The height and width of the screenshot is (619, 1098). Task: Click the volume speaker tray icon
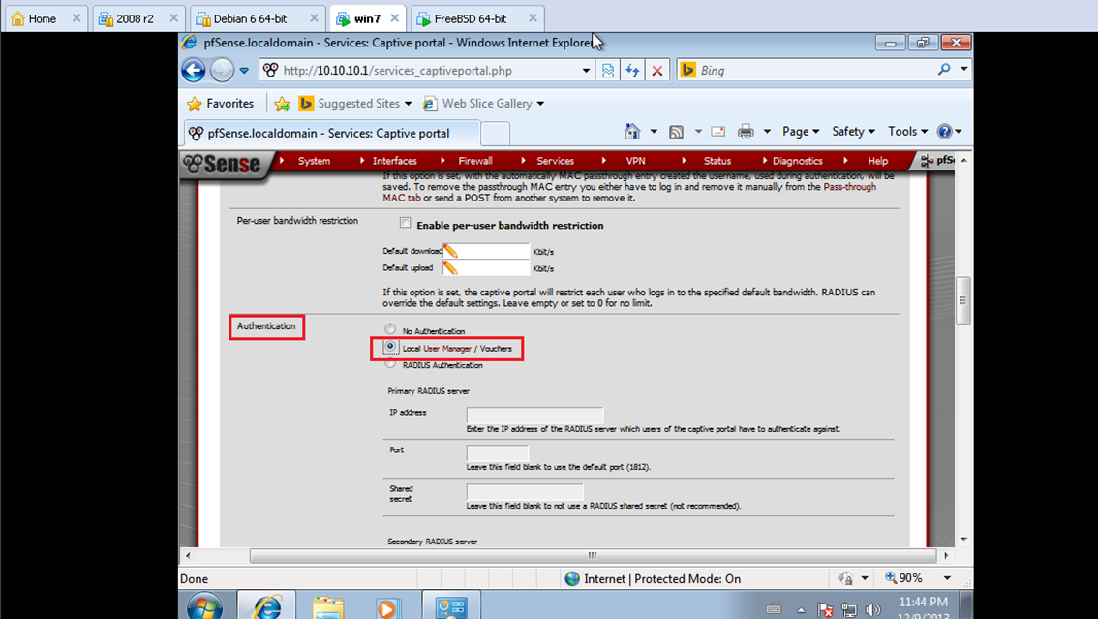(x=871, y=610)
